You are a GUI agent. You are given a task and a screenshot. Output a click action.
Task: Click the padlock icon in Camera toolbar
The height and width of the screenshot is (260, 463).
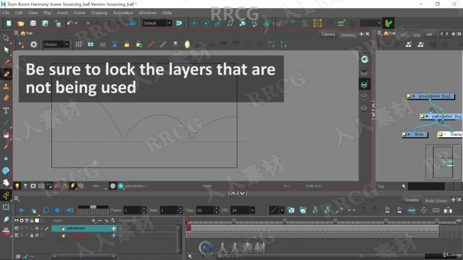point(127,44)
